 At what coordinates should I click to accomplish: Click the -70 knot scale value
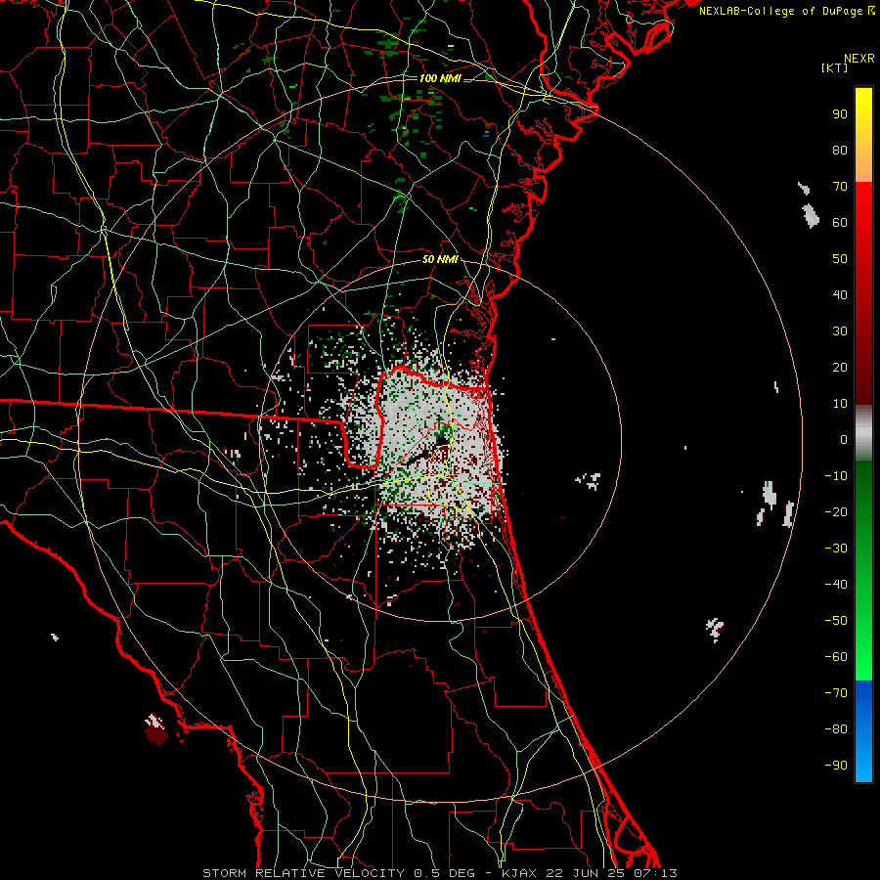tap(836, 693)
